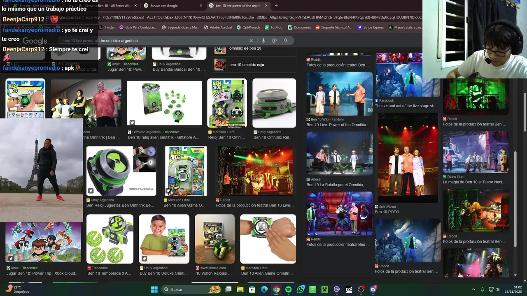Open Discord from taskbar

click(x=373, y=289)
